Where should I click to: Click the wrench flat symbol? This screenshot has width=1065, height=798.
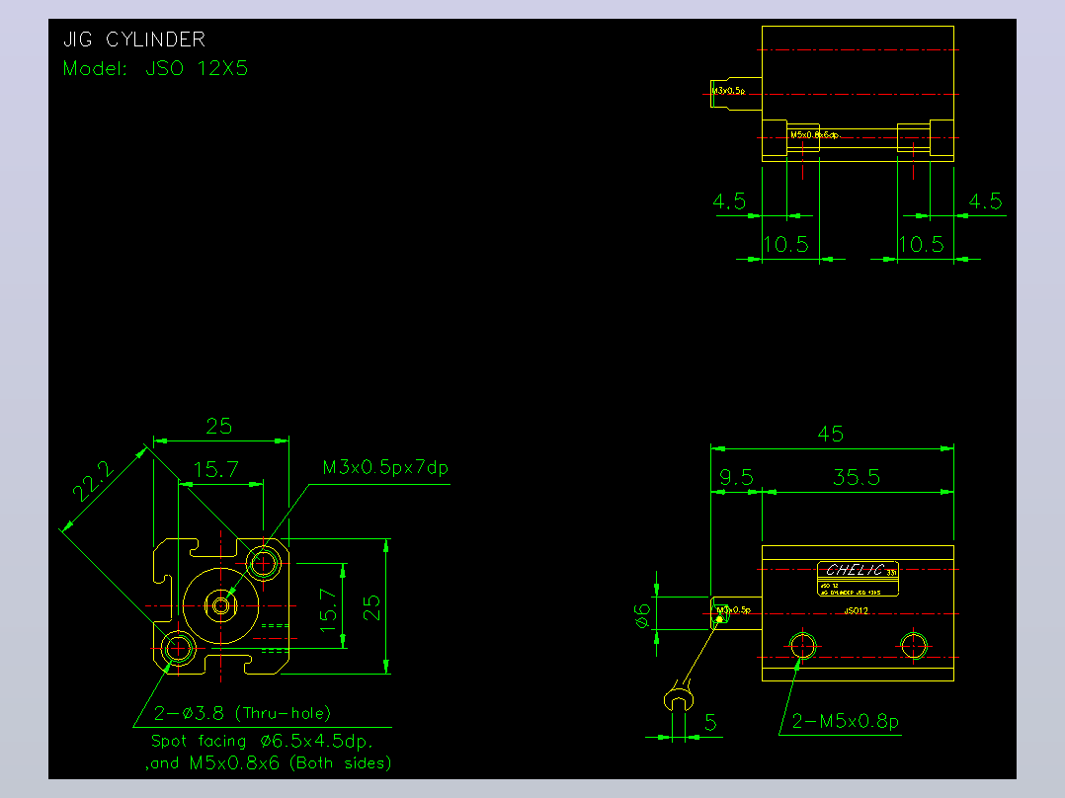tap(678, 697)
